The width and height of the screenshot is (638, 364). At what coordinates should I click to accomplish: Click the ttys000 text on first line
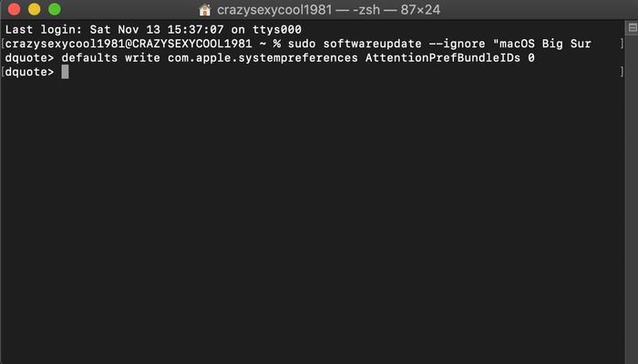click(277, 30)
